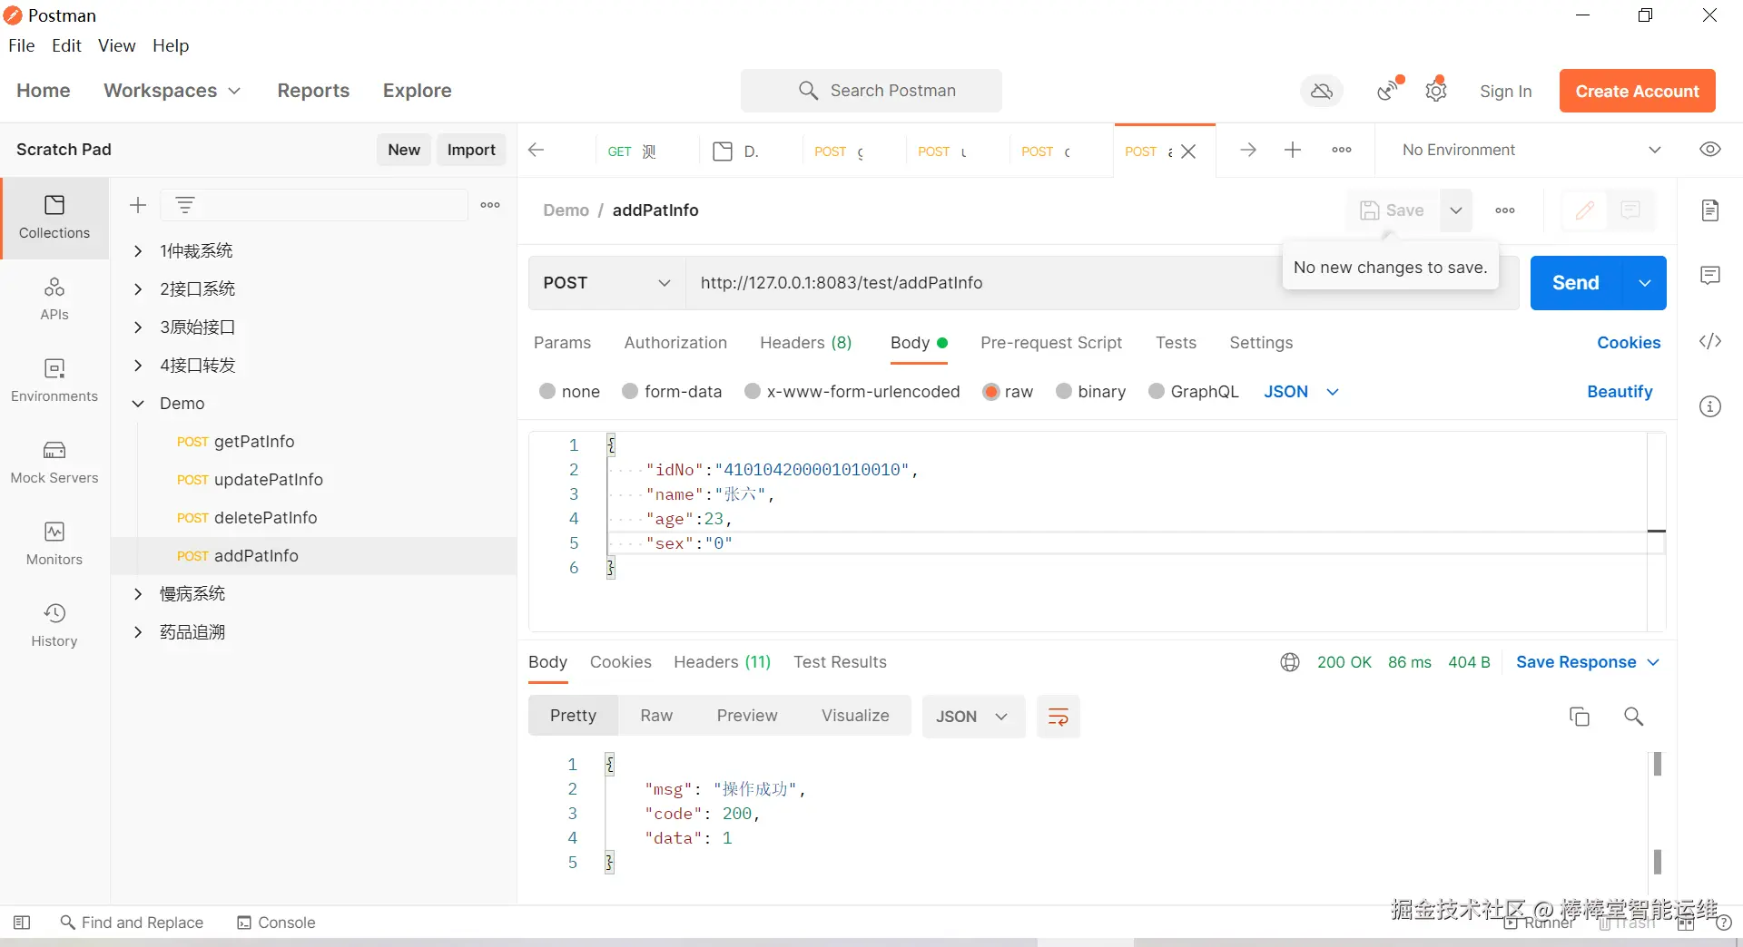Open the code snippet panel icon

[1710, 341]
